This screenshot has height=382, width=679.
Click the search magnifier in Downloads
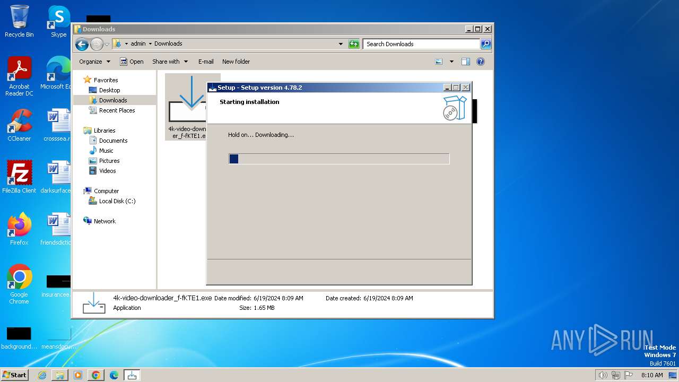(x=486, y=44)
